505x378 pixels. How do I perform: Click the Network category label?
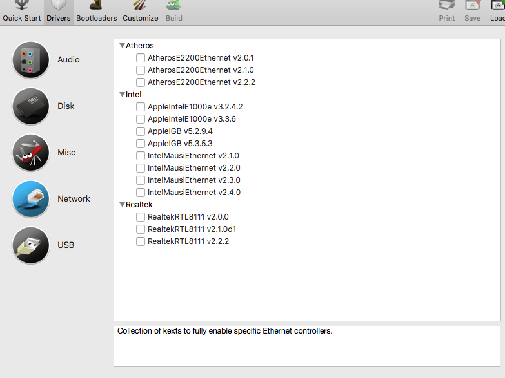(x=74, y=198)
